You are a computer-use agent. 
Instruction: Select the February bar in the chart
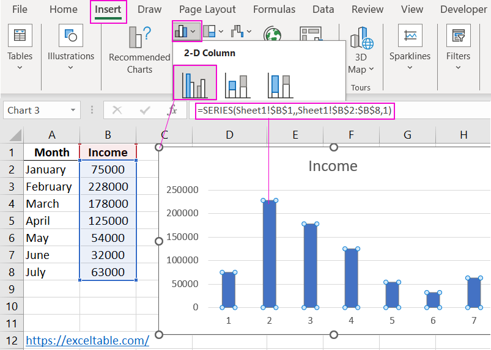(269, 253)
